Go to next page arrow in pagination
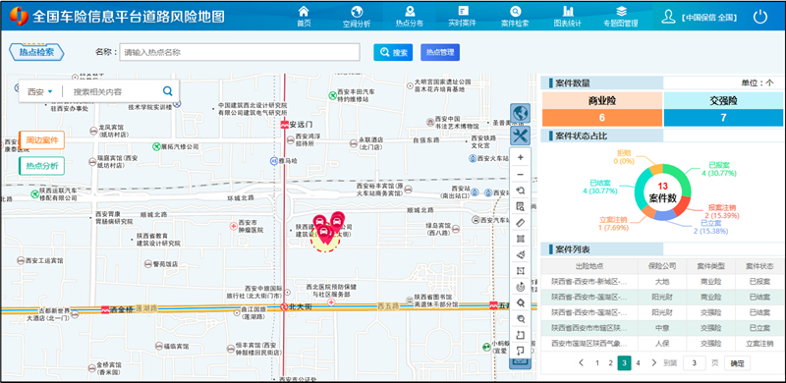 pos(653,362)
